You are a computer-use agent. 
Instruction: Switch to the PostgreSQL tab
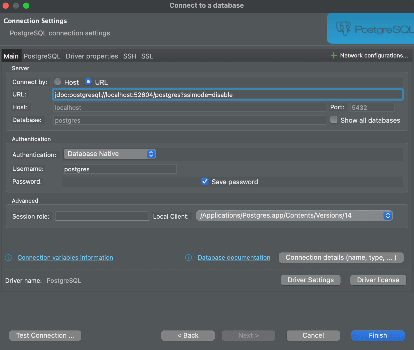click(42, 56)
